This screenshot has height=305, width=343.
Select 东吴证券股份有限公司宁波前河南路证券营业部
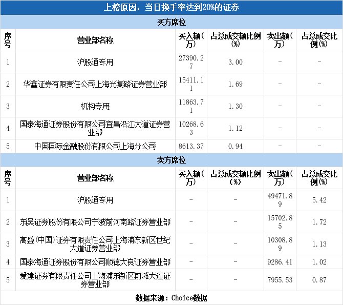95,222
